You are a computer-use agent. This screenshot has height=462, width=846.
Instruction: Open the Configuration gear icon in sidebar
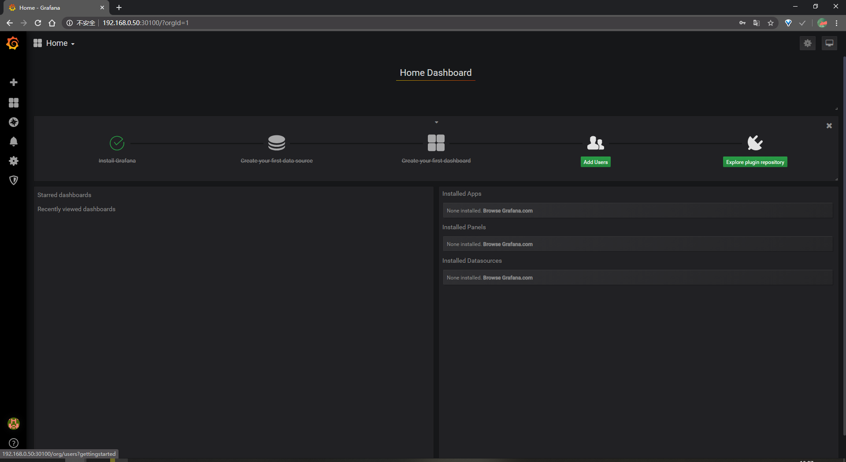(14, 161)
